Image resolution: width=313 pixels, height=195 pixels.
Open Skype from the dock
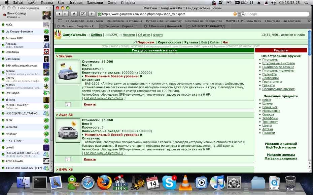(x=169, y=183)
